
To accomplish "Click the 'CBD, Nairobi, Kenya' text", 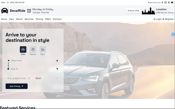I will pyautogui.click(x=165, y=13).
